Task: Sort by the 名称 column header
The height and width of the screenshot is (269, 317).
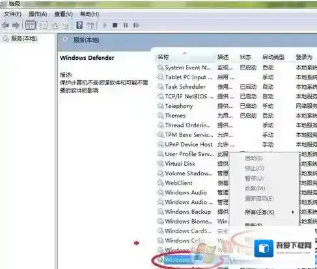Action: click(x=163, y=57)
